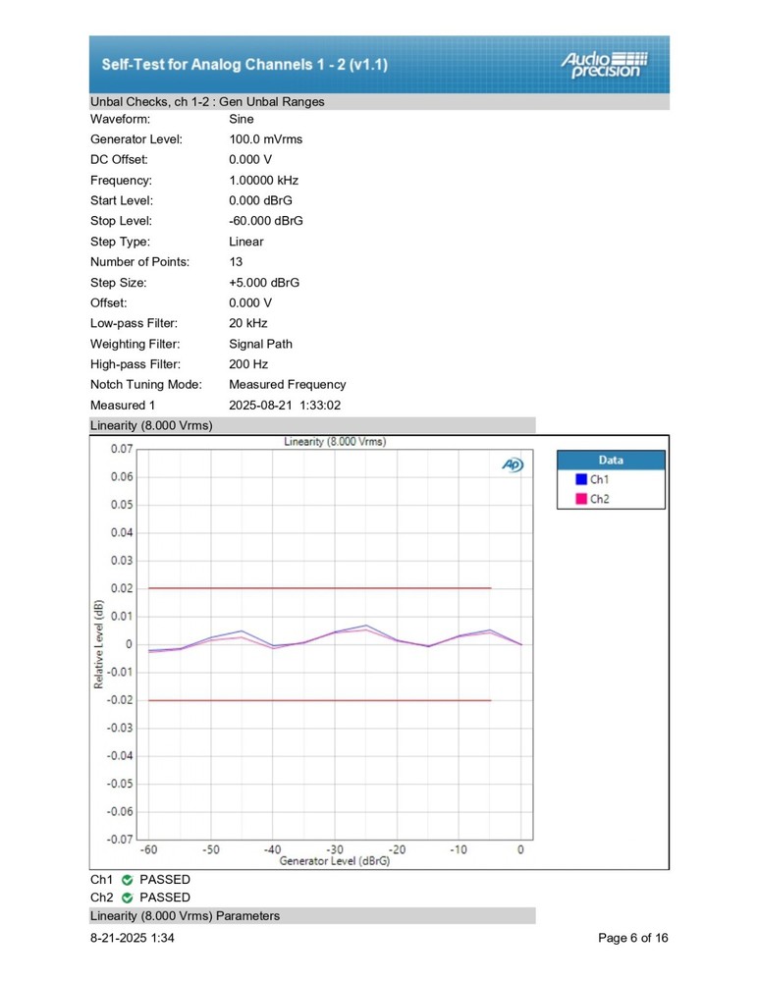Click the 'Linearity (8.000 Vrms) Parameters' heading
759x982 pixels.
(x=185, y=915)
